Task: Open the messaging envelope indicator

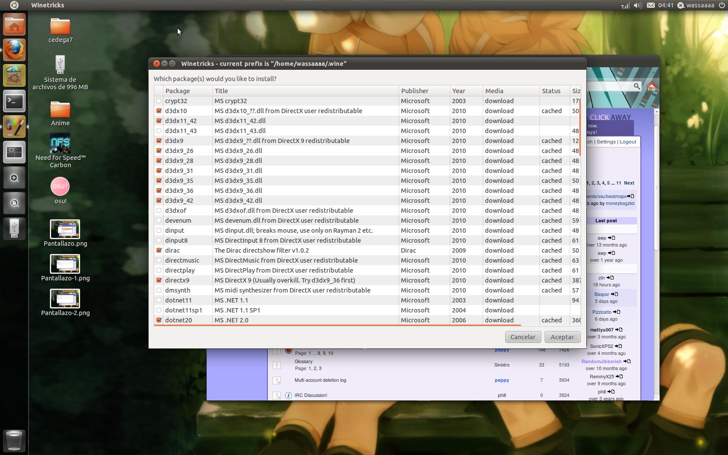Action: pos(651,5)
